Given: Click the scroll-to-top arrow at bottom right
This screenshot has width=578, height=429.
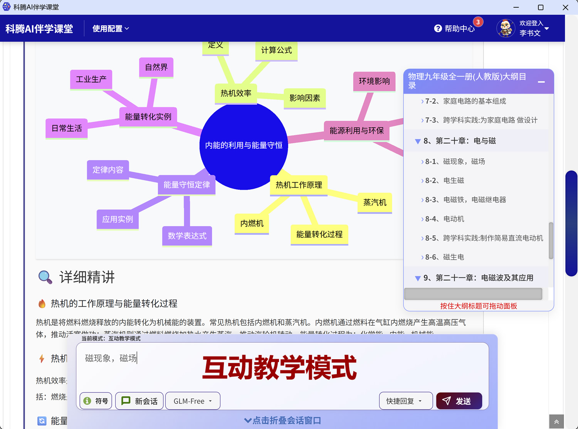Looking at the screenshot, I should [556, 421].
